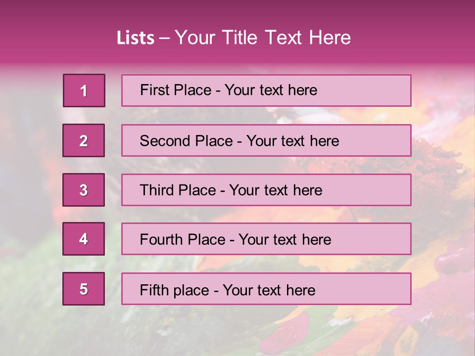Click the words 'Fourth Place' in fourth bar

(183, 239)
